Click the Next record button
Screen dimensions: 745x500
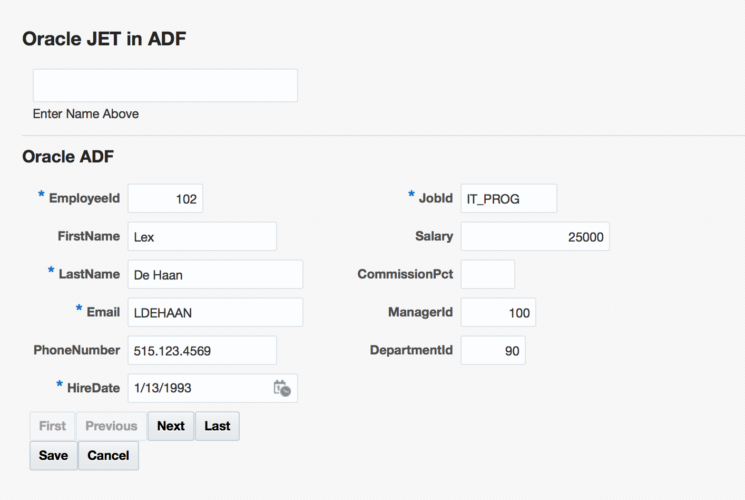tap(171, 426)
